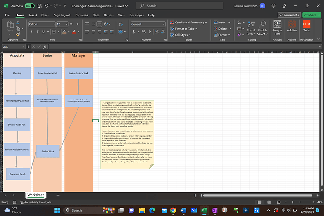Viewport: 324px width, 216px height.
Task: Click the zoom slider handle
Action: click(293, 202)
